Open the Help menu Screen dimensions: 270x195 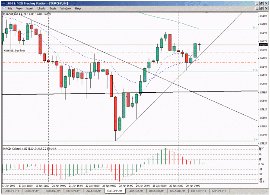[x=78, y=8]
